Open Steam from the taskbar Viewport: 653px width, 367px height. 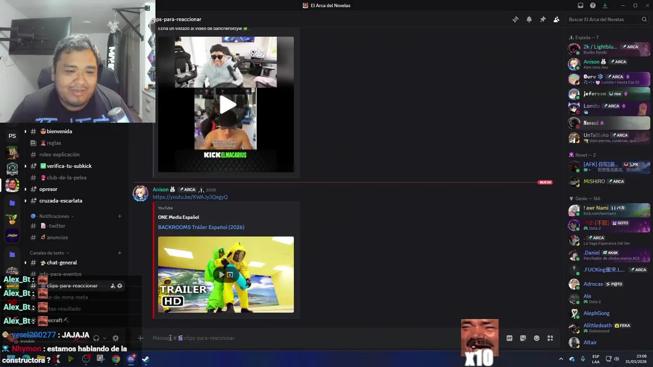pos(145,359)
